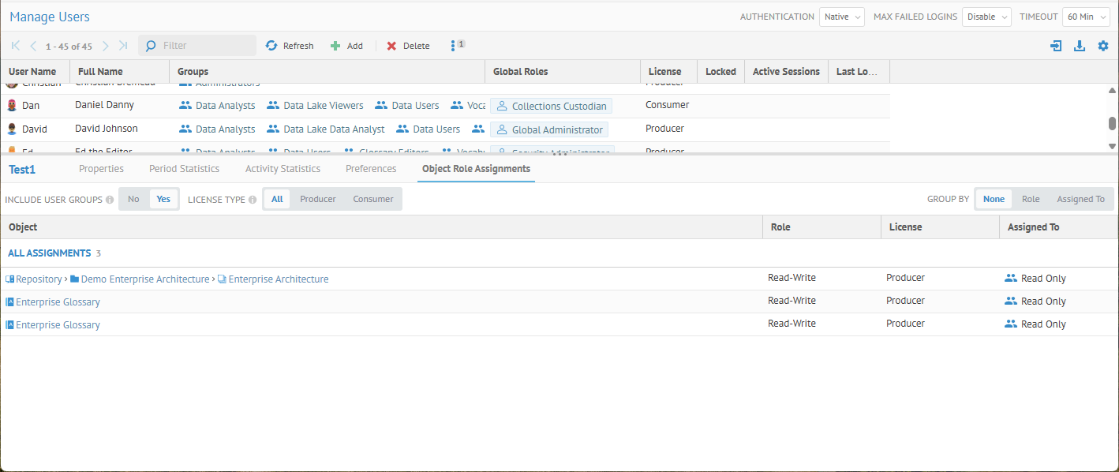Switch to the Period Statistics tab

point(184,168)
